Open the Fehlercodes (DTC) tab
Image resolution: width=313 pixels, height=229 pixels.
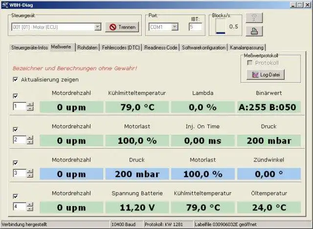coord(121,48)
